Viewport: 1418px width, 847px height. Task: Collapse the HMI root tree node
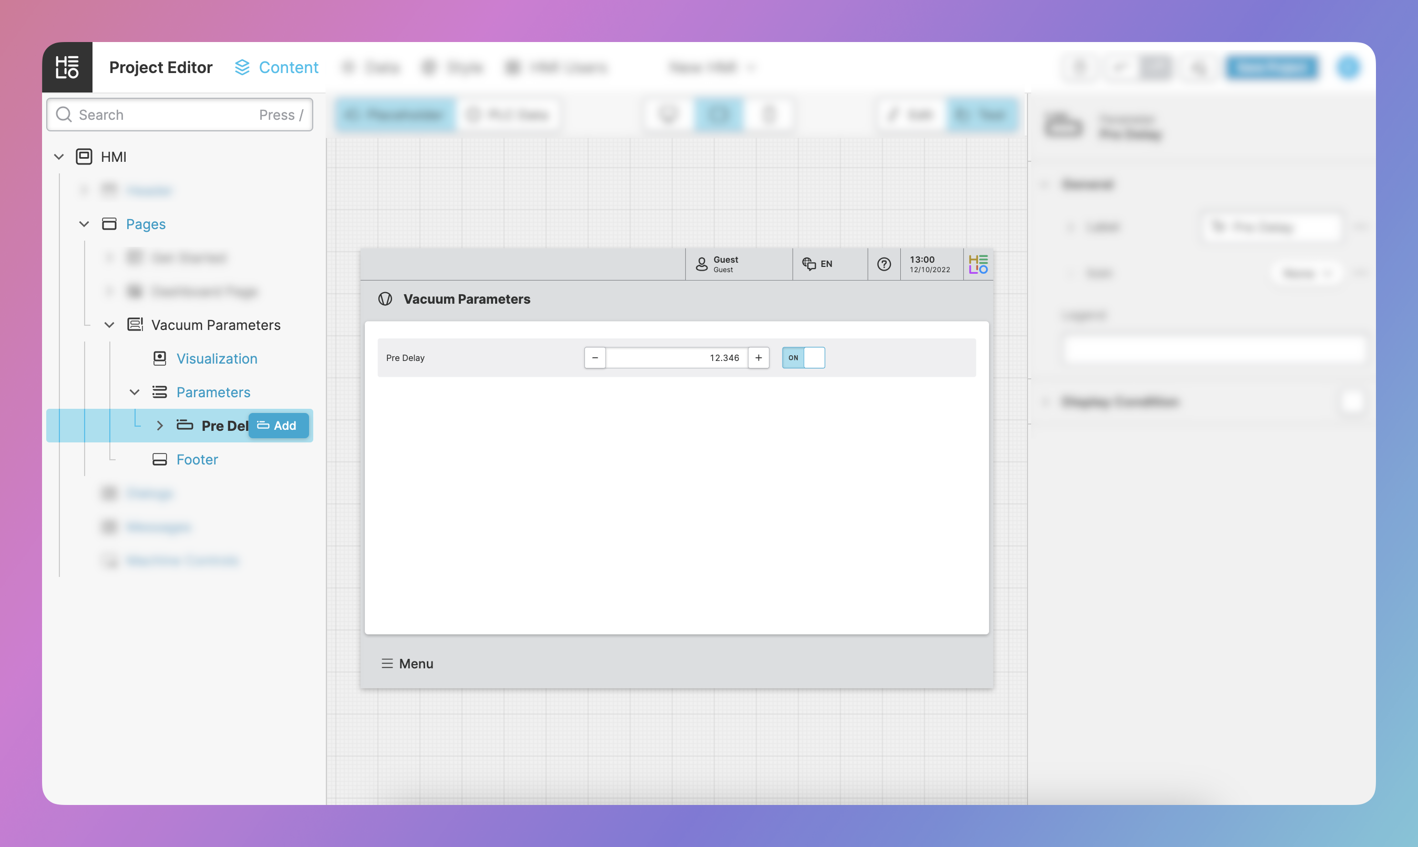pos(59,157)
